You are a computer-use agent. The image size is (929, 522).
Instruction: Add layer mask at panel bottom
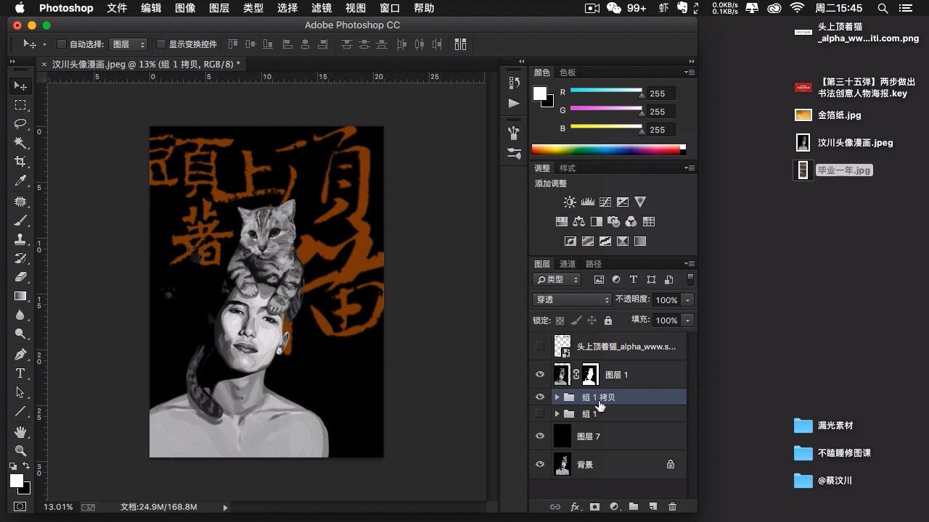[x=594, y=507]
